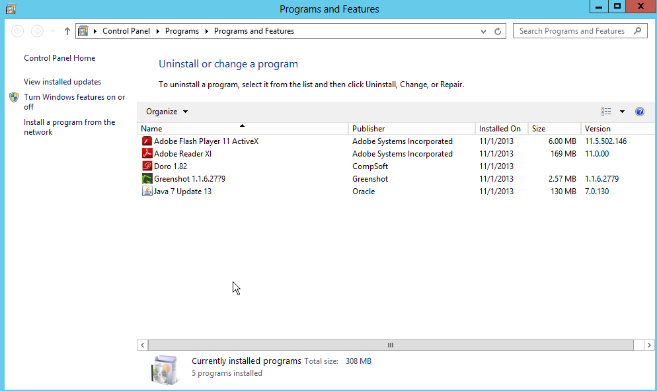Click the Greenshot program icon
Image resolution: width=657 pixels, height=391 pixels.
point(147,179)
